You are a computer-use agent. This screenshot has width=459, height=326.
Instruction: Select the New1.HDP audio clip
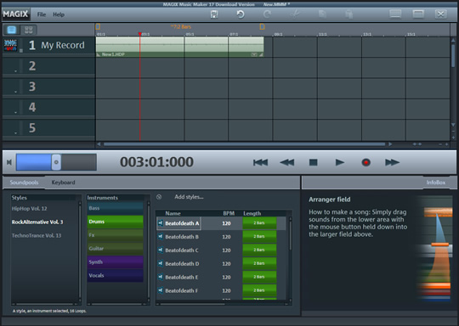point(179,47)
